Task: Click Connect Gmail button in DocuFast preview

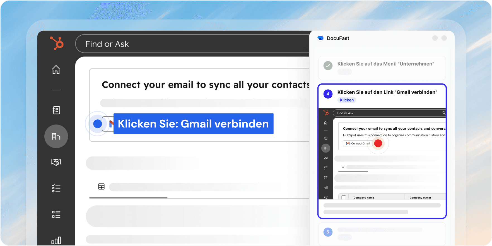Action: coord(358,144)
